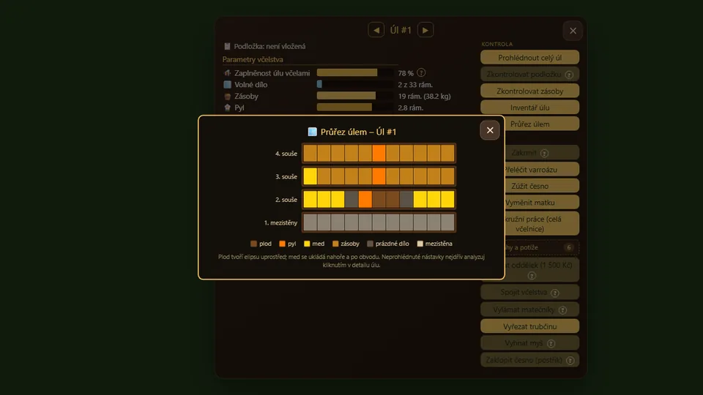Click the '2 z 33 rám.' value
The image size is (703, 395).
click(x=415, y=84)
